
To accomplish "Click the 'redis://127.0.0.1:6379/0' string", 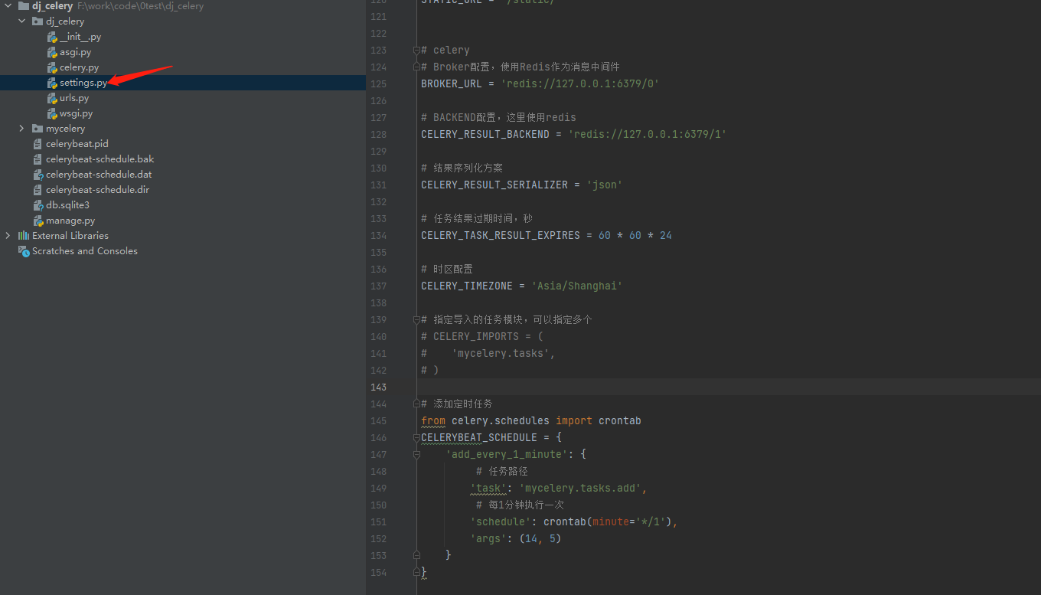I will pyautogui.click(x=580, y=84).
